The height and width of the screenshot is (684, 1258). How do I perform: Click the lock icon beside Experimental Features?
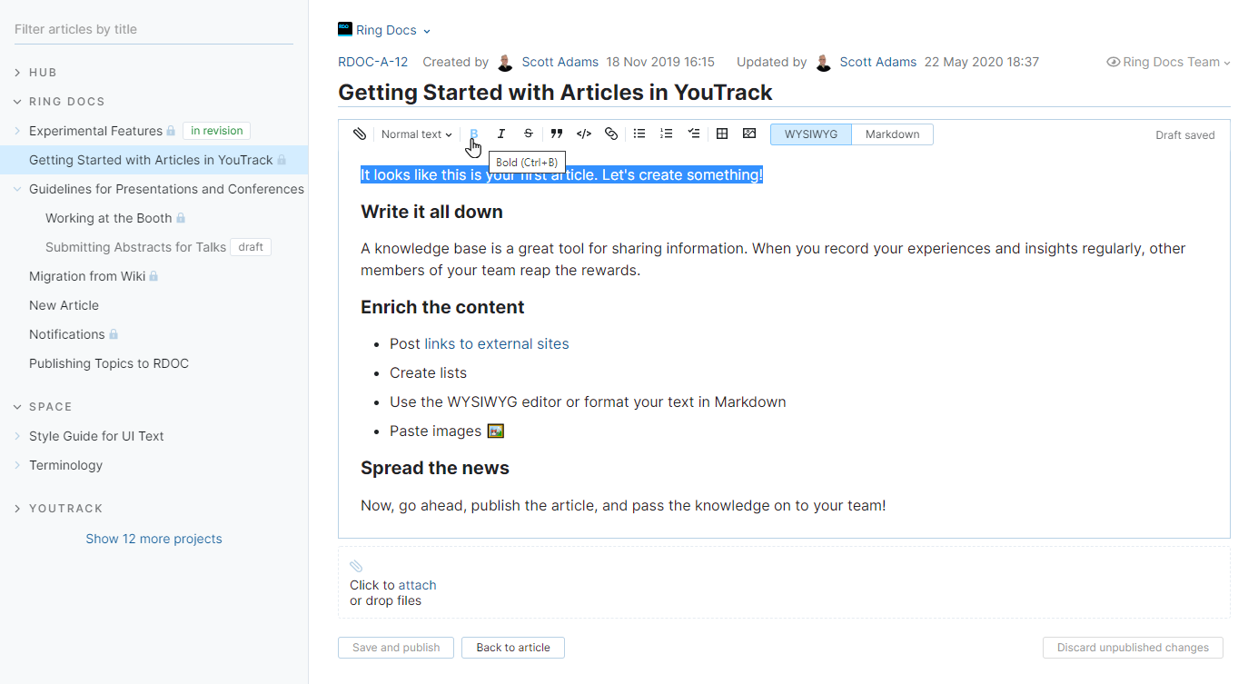pyautogui.click(x=171, y=131)
